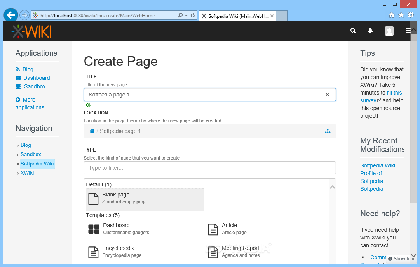Click the XWiki logo in header
The image size is (420, 267).
click(x=31, y=31)
